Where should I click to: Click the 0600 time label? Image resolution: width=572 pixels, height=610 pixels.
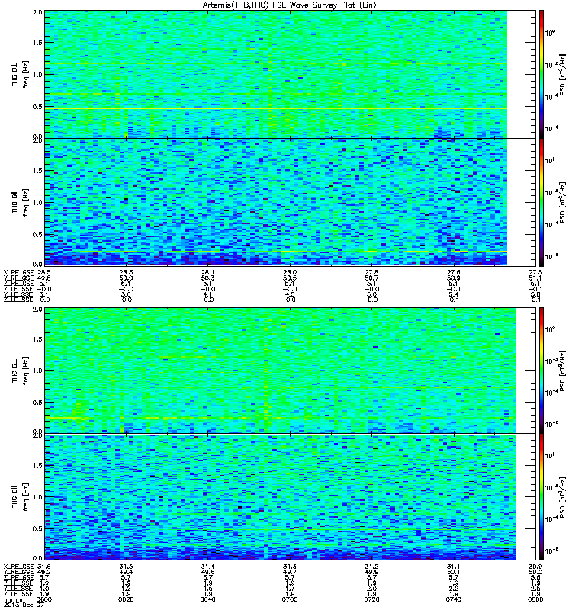click(44, 599)
